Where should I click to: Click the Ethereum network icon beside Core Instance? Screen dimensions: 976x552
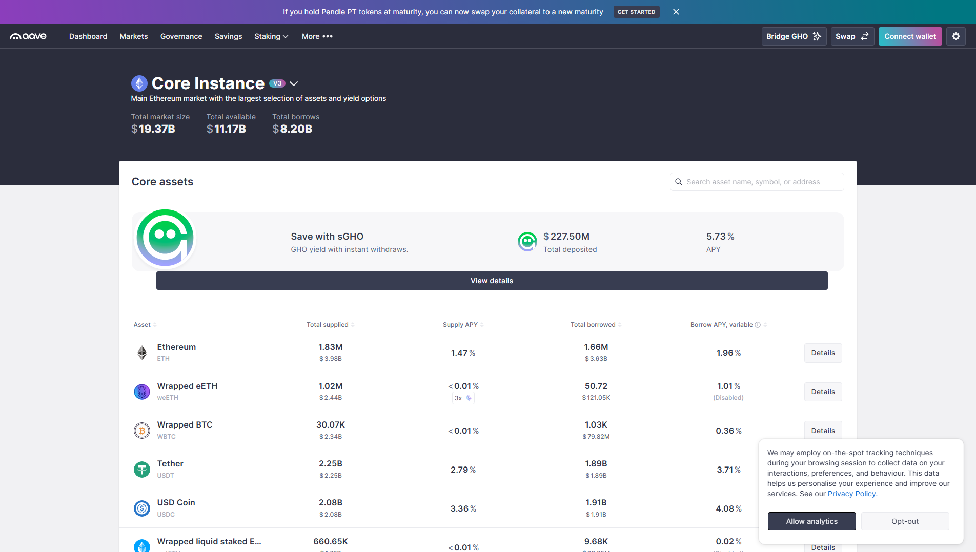pos(139,83)
